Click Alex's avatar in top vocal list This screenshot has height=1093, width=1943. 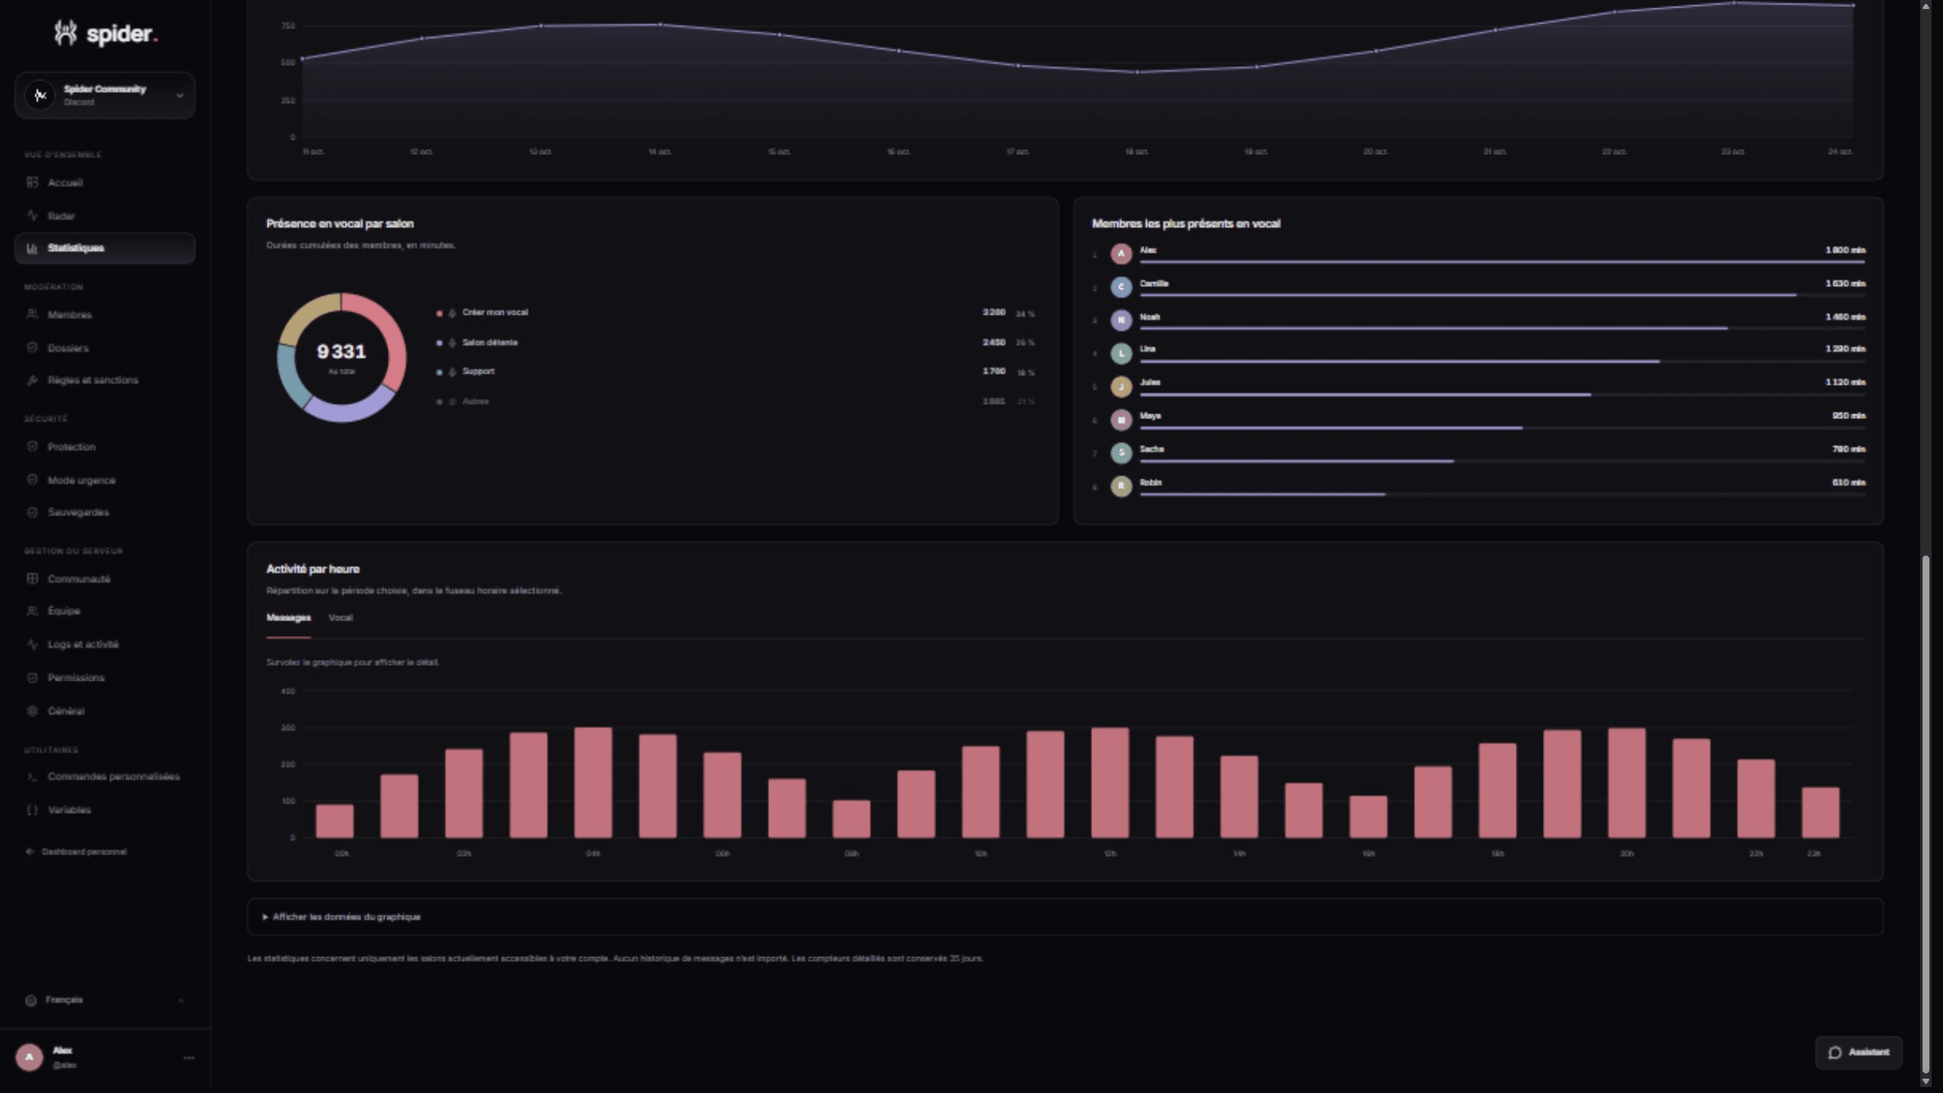[1121, 254]
